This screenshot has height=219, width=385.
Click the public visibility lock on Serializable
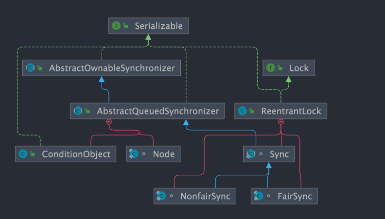click(x=125, y=26)
